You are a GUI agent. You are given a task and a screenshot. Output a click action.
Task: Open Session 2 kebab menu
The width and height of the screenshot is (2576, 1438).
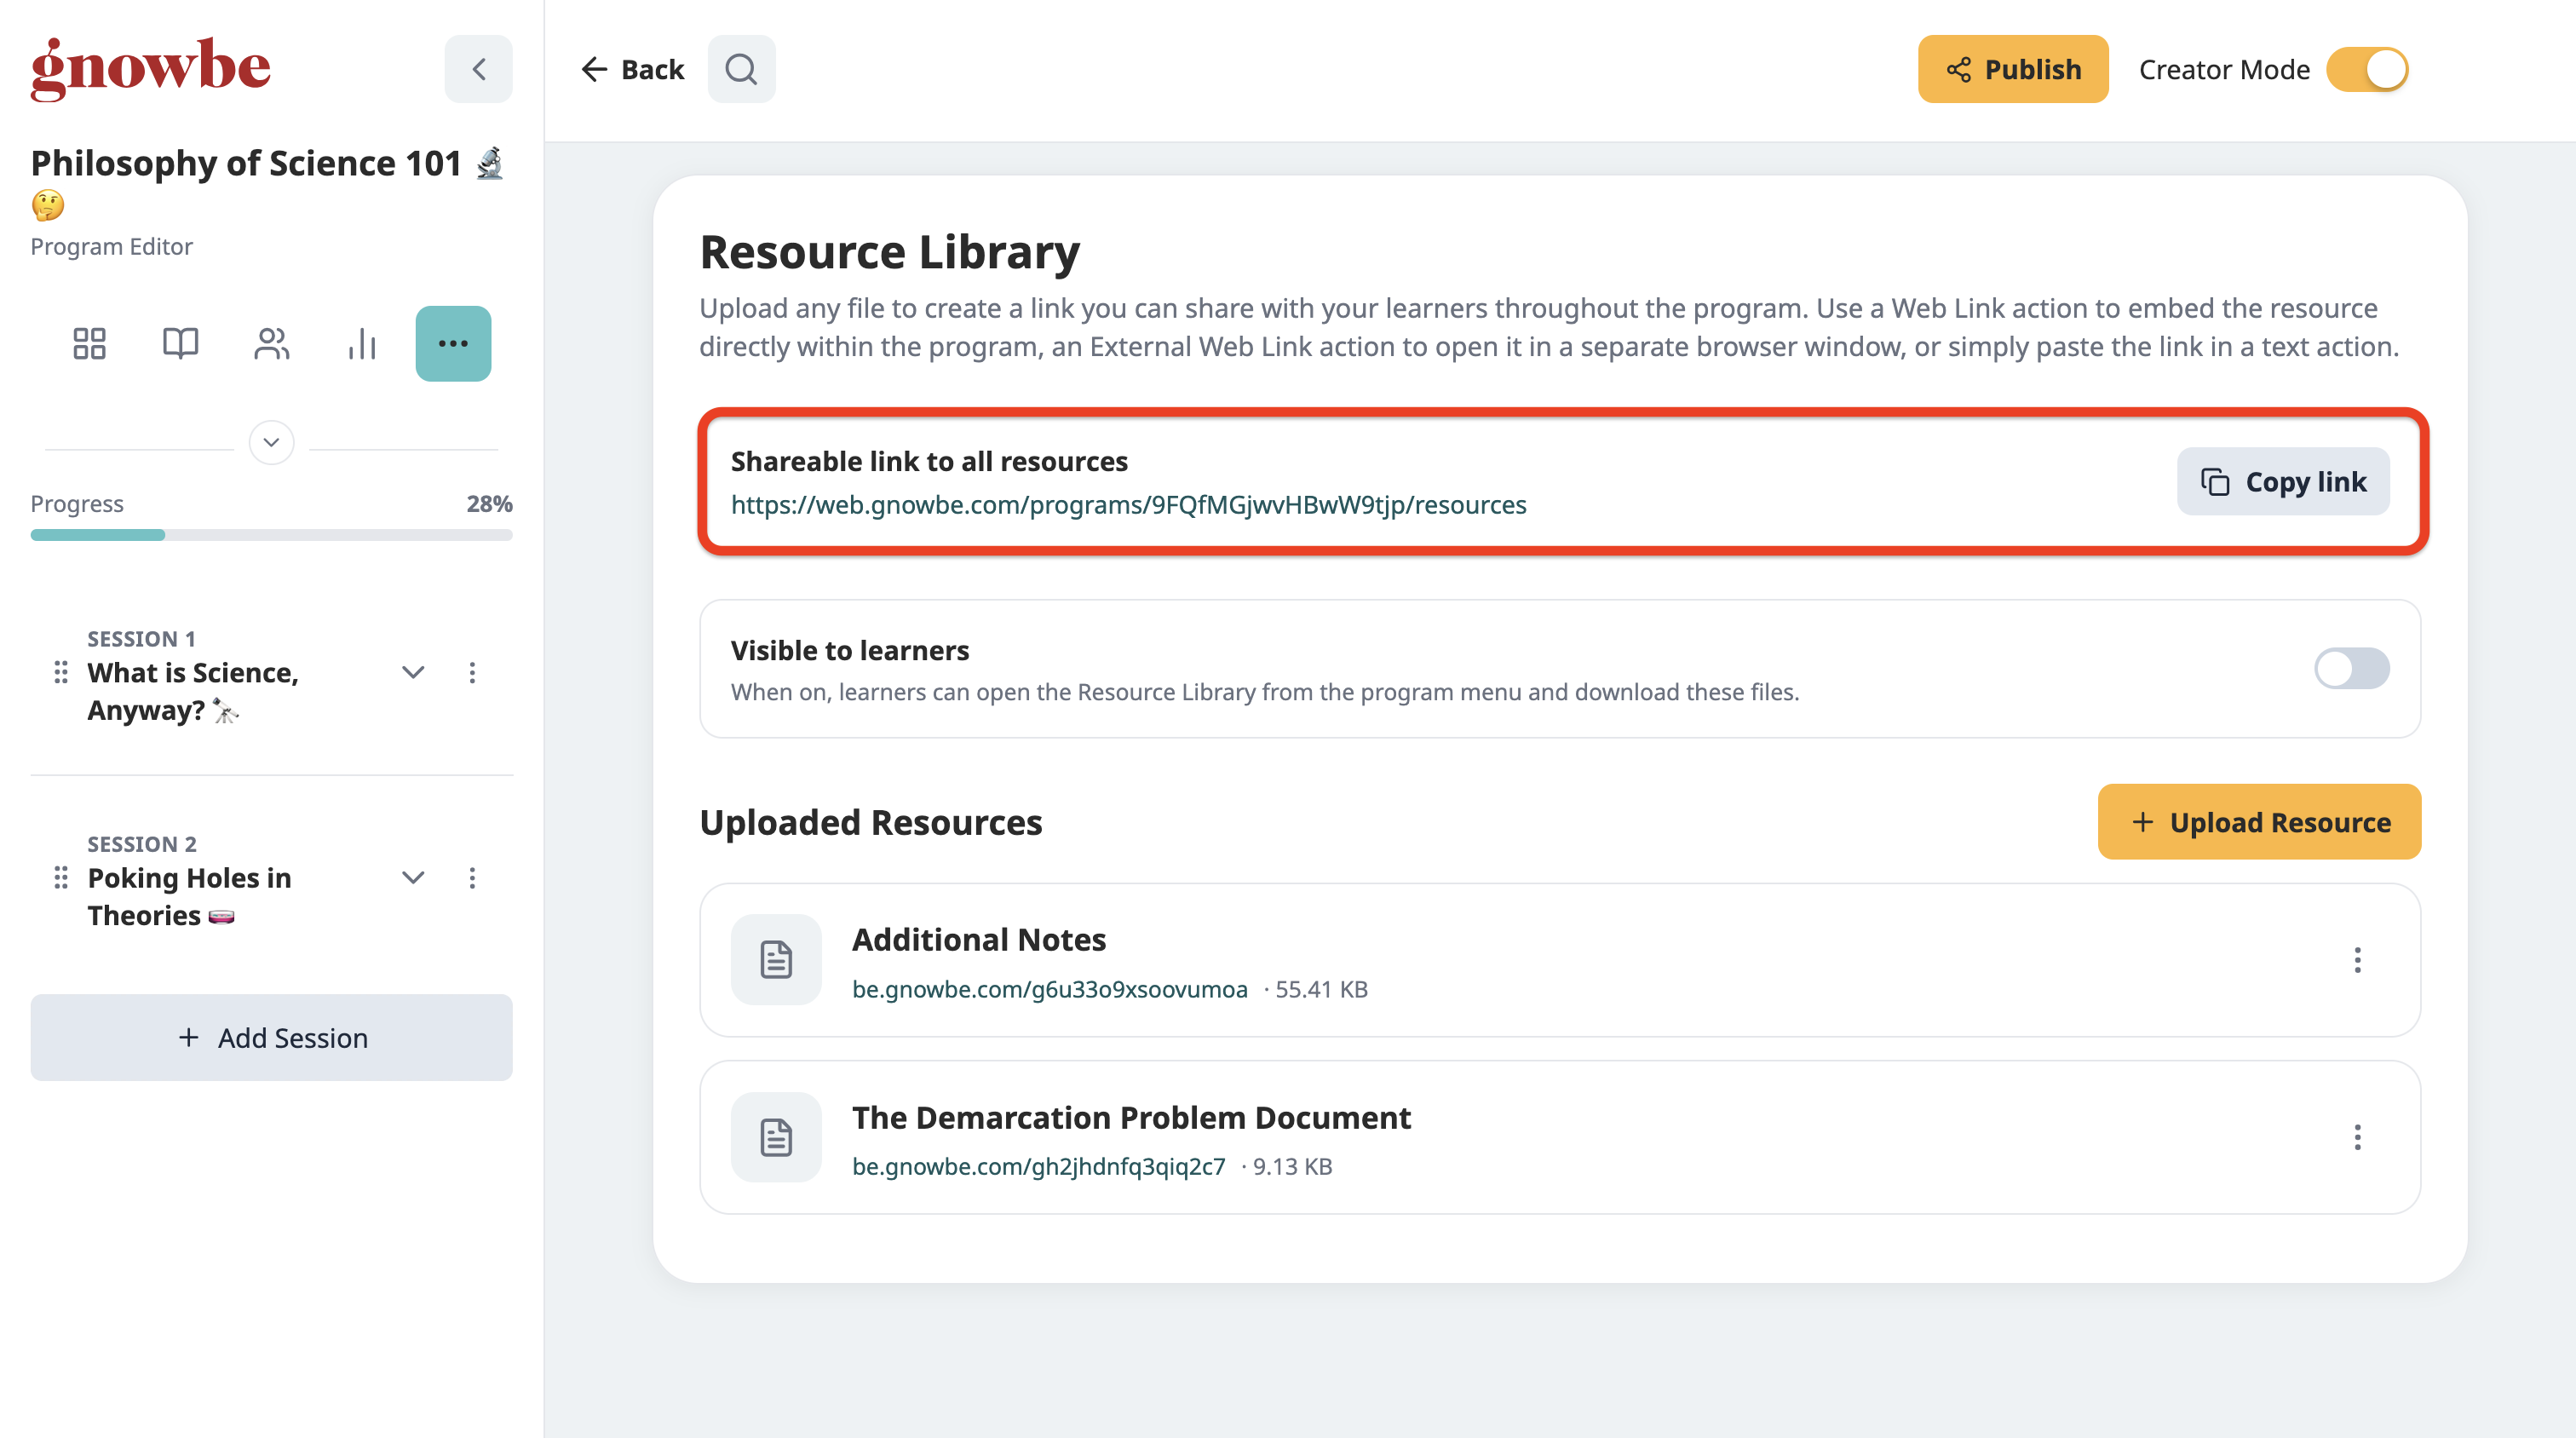472,878
